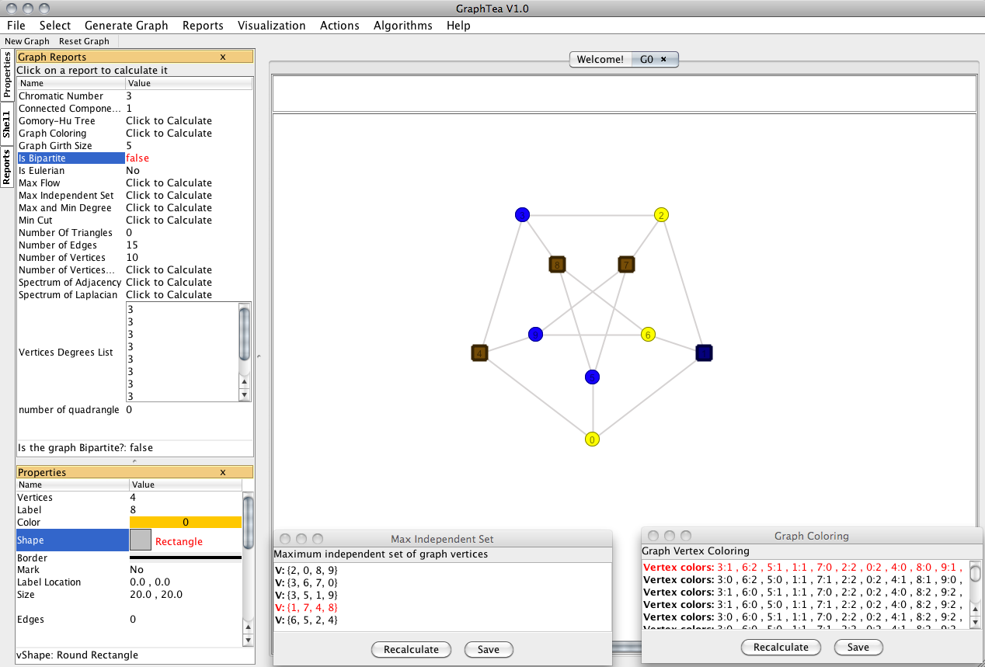Close the G0 graph tab

coord(663,59)
